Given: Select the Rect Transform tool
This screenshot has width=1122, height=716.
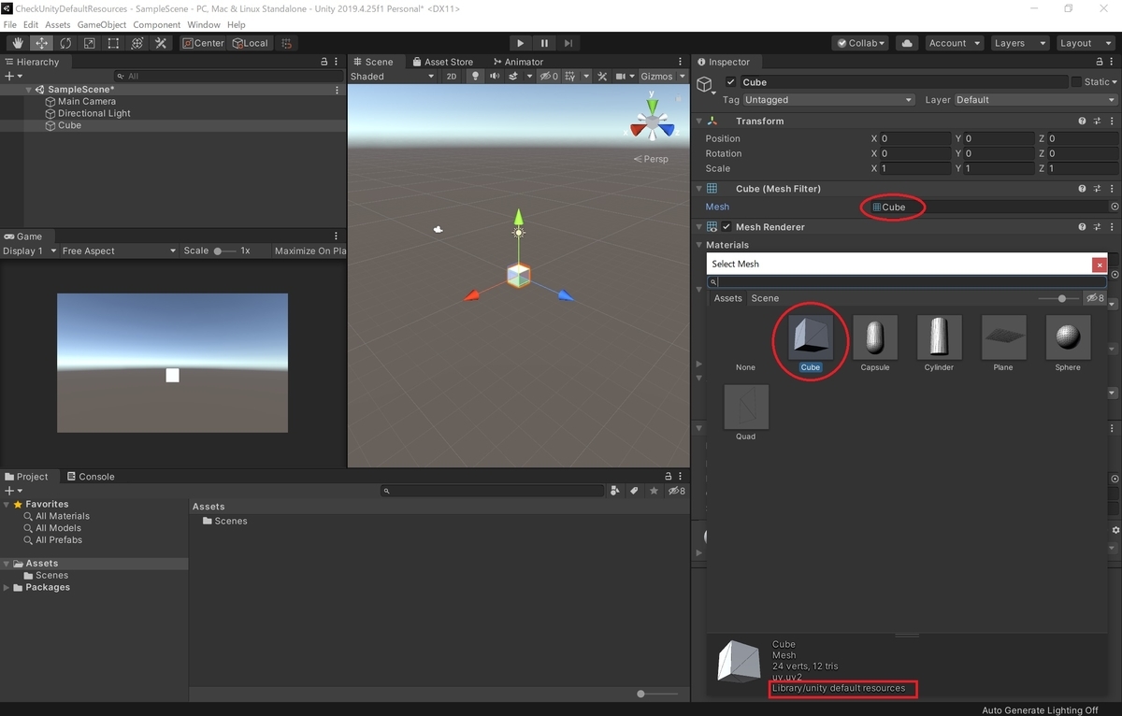Looking at the screenshot, I should click(114, 43).
